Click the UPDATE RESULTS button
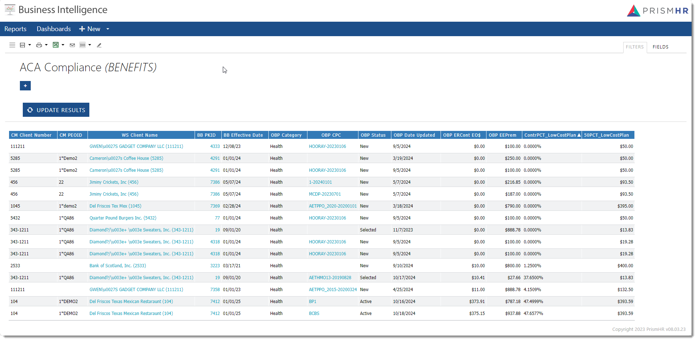697x341 pixels. pos(56,110)
